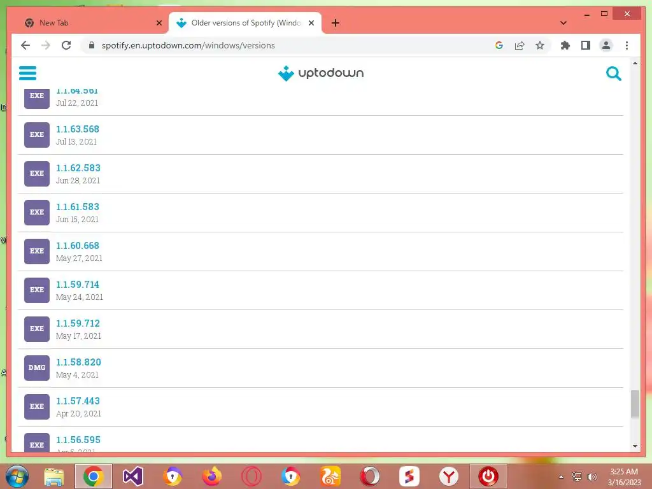
Task: Open version 1.1.57.443 link
Action: point(78,401)
